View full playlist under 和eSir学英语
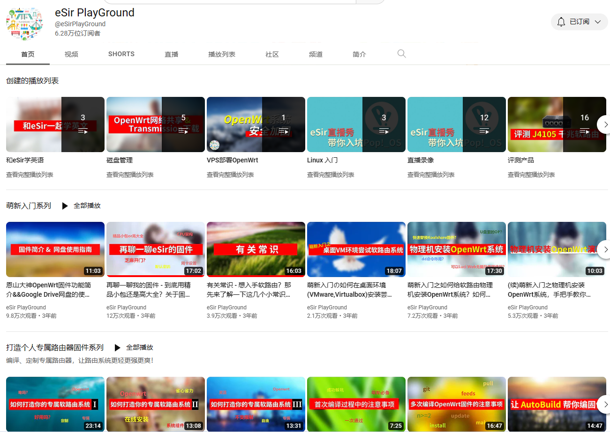Viewport: 610px width, 432px height. (30, 175)
